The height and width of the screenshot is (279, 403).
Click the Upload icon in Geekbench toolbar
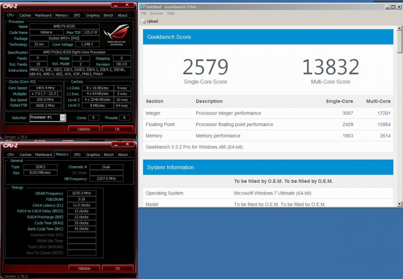(x=143, y=21)
